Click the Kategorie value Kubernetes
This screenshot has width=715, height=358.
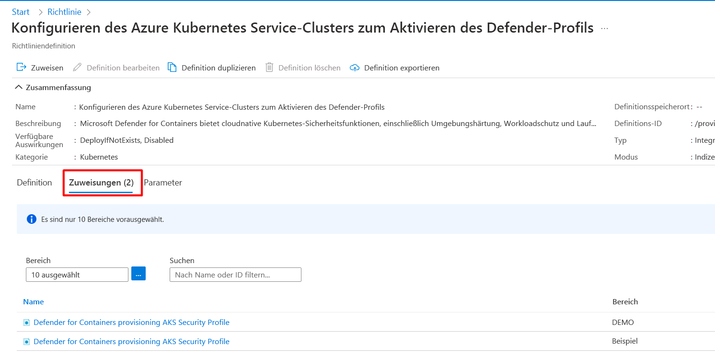point(99,157)
